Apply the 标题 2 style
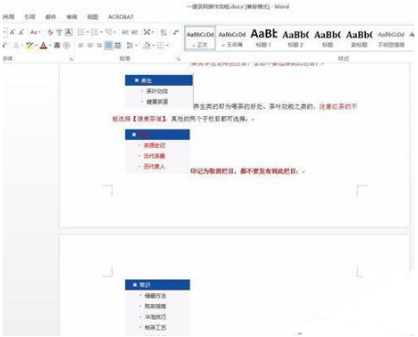The image size is (418, 337). (x=295, y=38)
